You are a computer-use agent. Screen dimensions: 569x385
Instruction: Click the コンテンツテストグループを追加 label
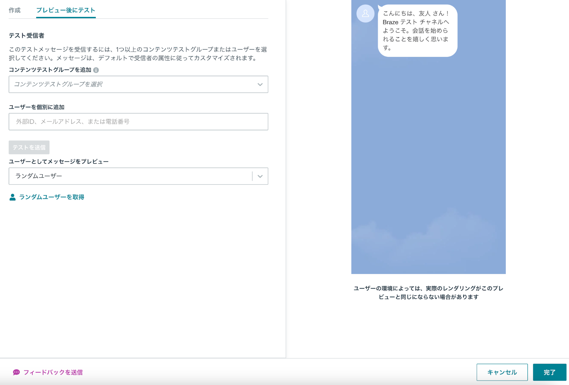tap(50, 70)
